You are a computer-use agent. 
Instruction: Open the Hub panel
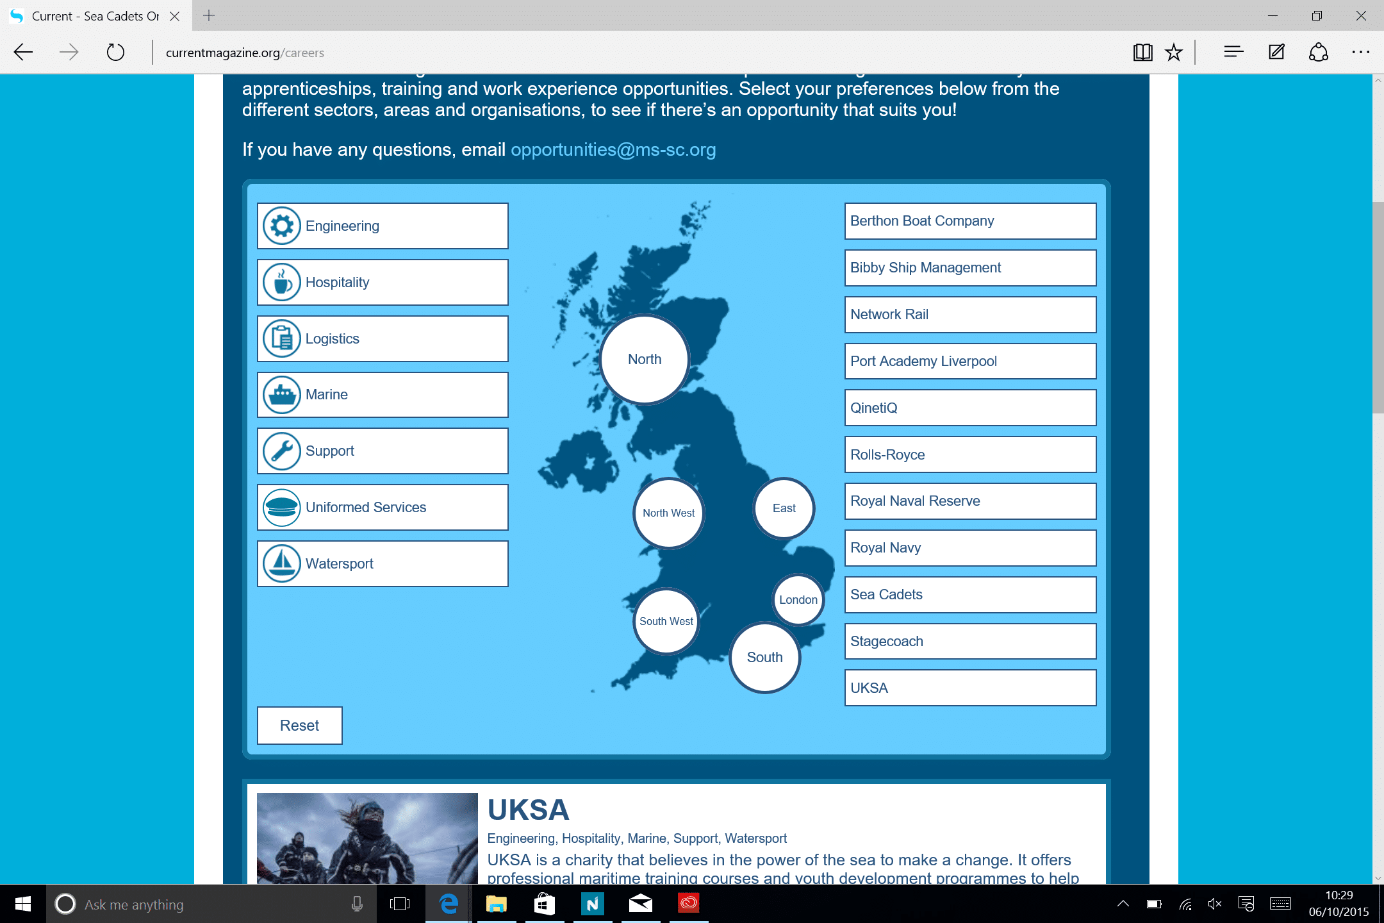[x=1232, y=52]
